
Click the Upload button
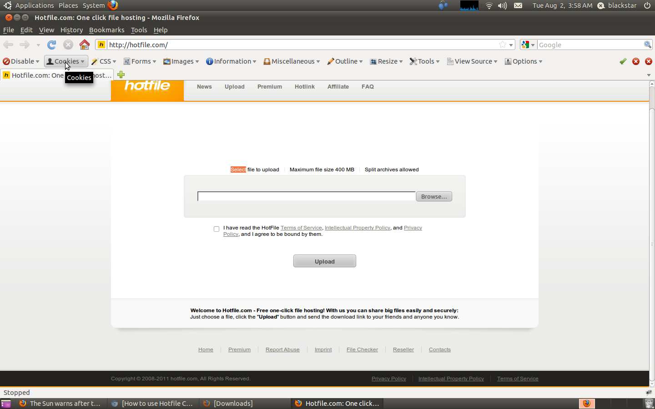click(x=325, y=261)
